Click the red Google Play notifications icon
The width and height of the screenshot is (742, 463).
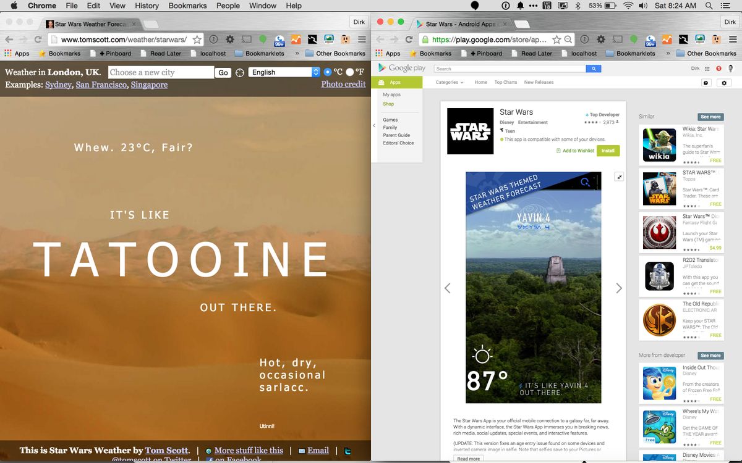tap(719, 69)
